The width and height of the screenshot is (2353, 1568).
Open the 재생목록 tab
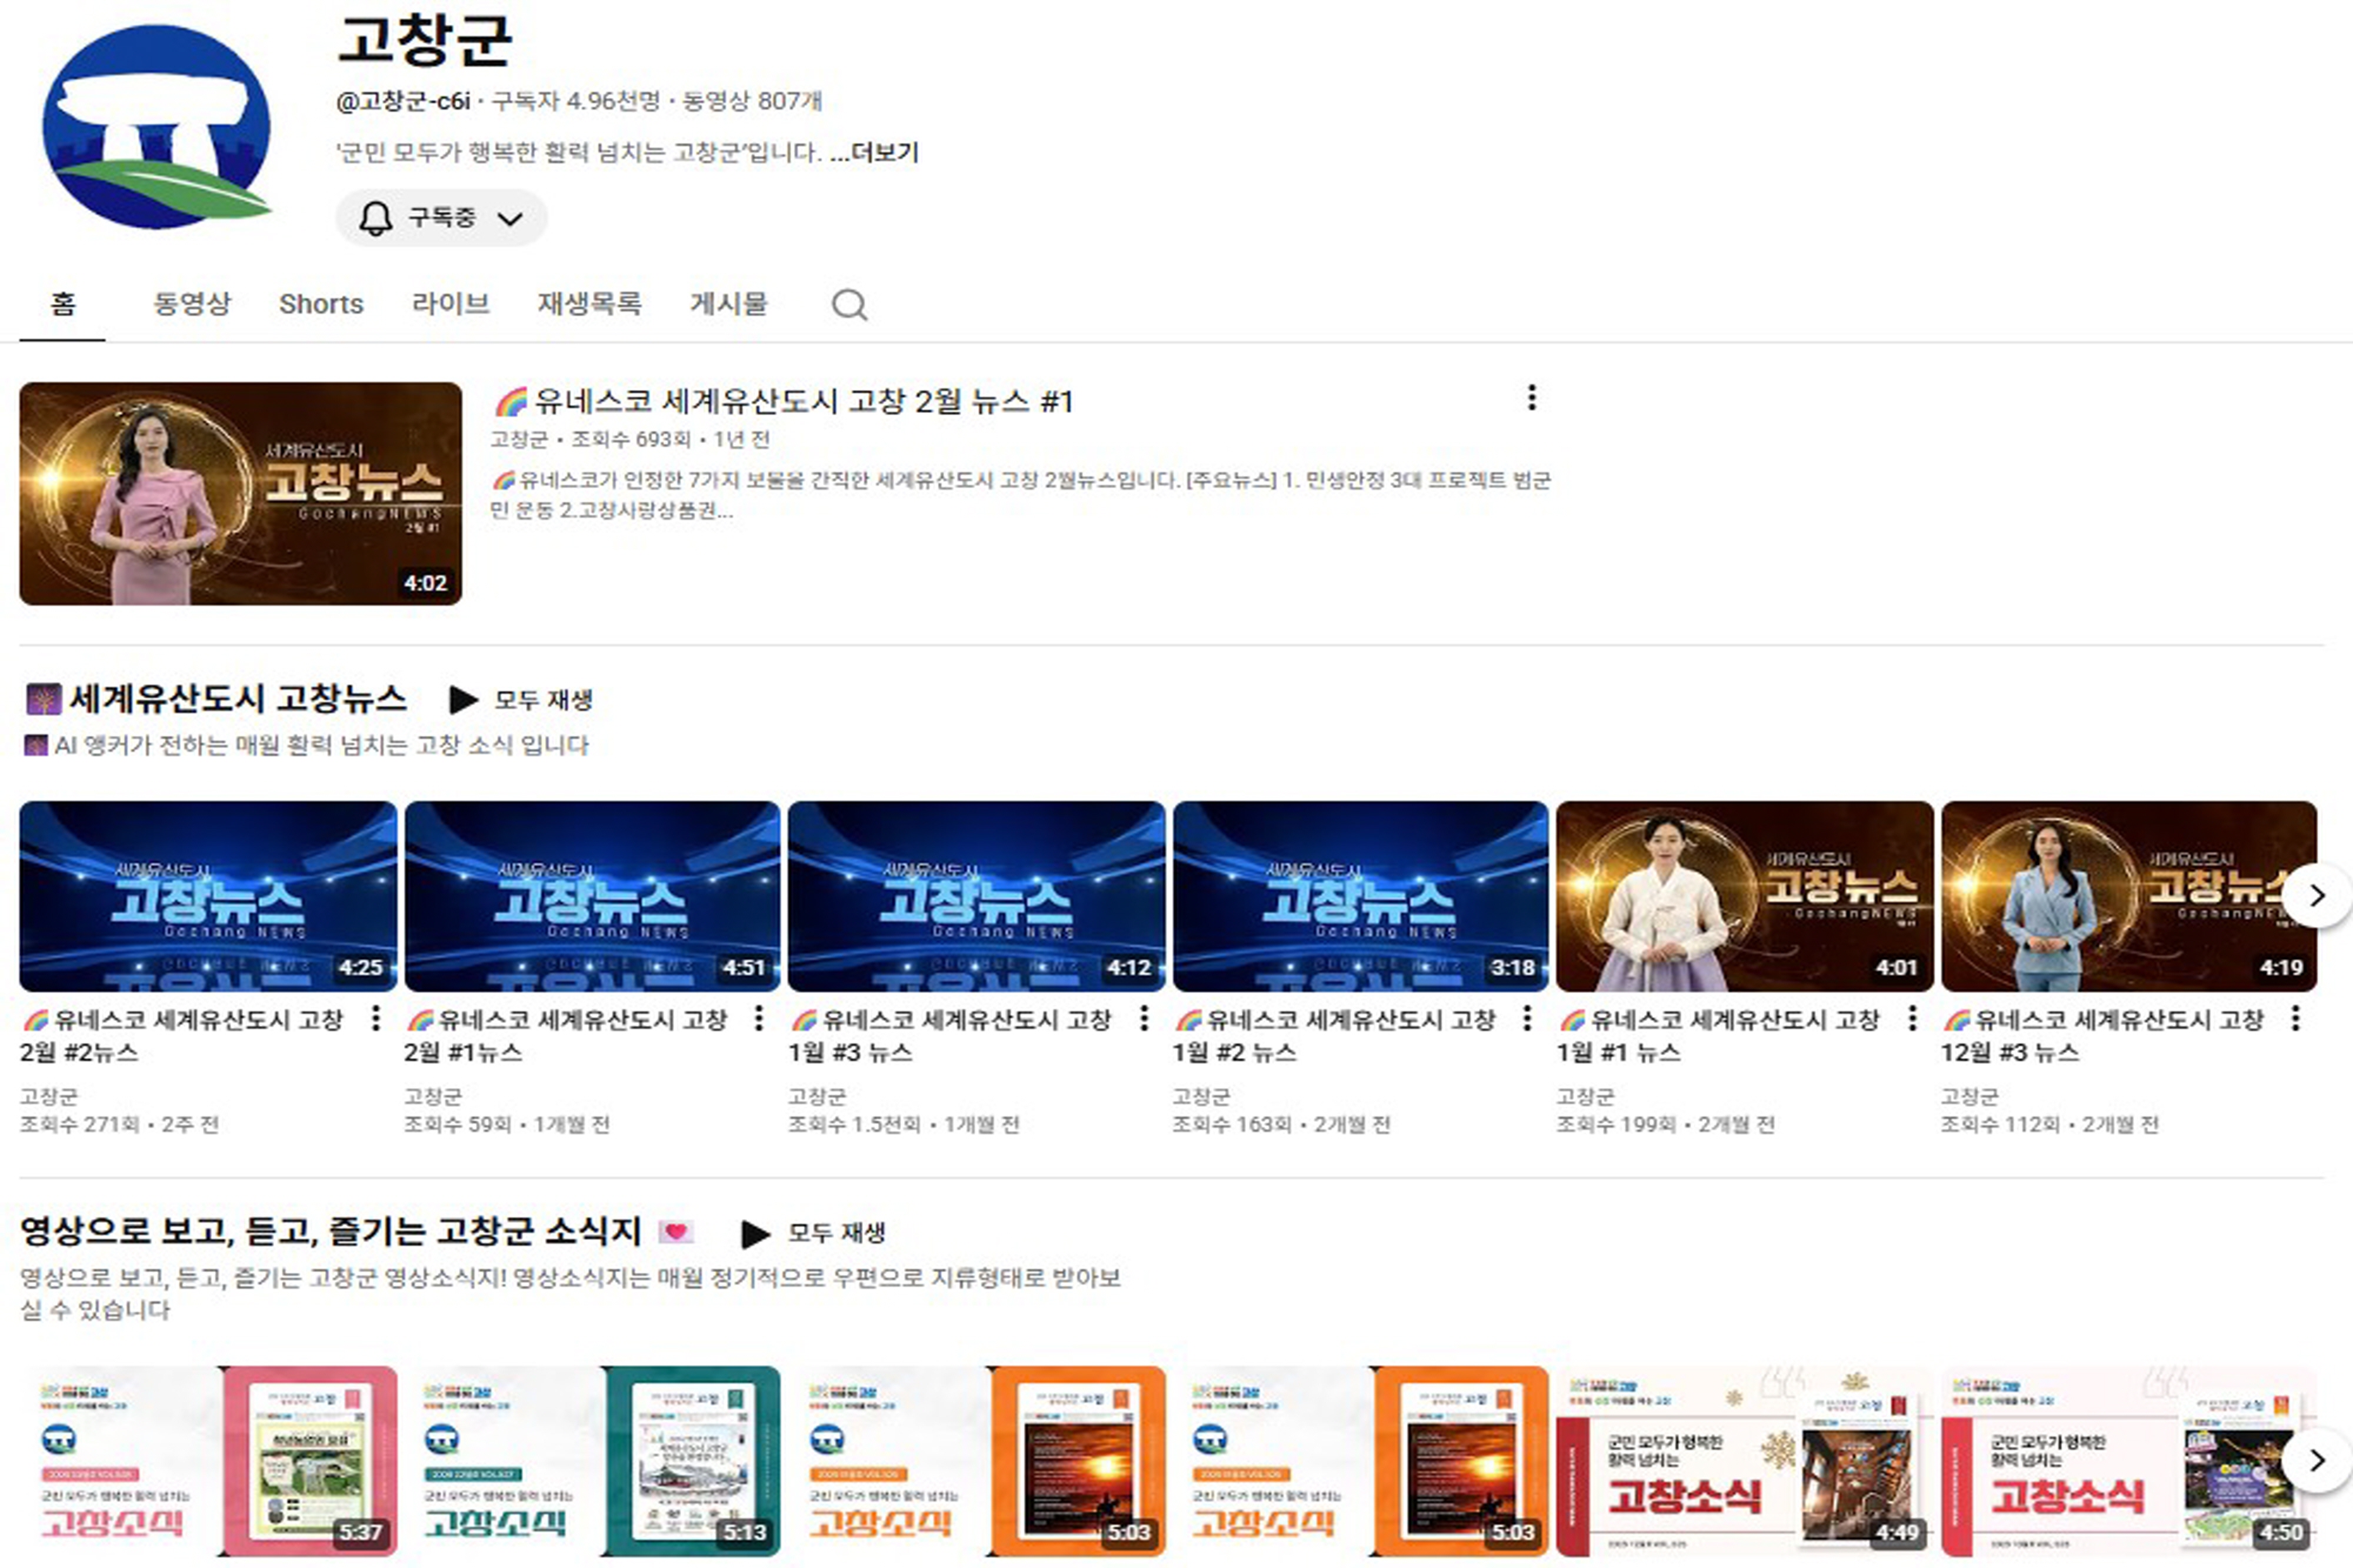589,304
